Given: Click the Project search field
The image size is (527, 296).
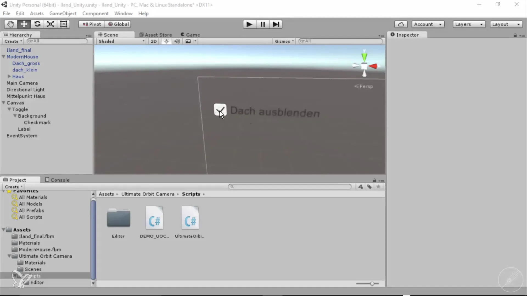Looking at the screenshot, I should 290,186.
